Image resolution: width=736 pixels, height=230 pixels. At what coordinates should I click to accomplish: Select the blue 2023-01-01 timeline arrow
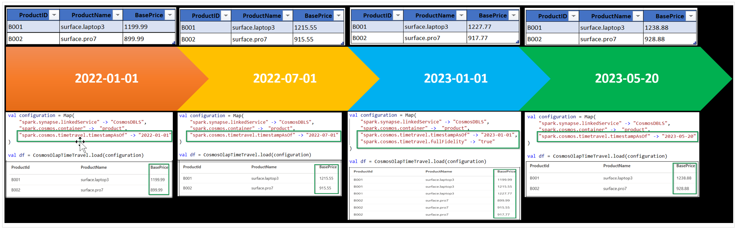[456, 79]
